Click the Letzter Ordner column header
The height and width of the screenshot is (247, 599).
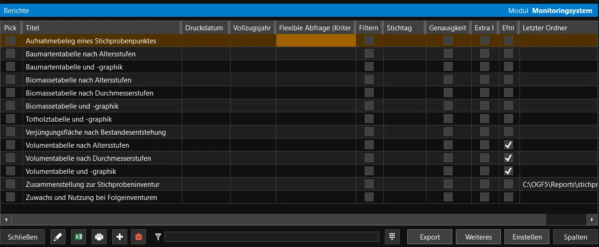[556, 28]
